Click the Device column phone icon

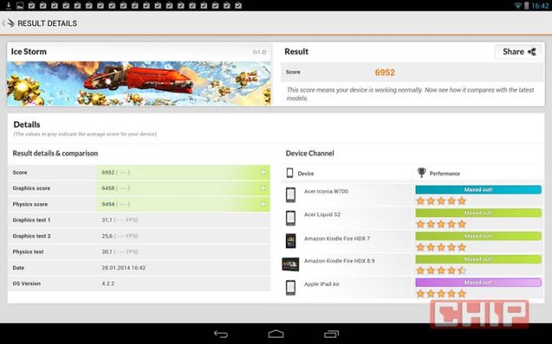[289, 173]
